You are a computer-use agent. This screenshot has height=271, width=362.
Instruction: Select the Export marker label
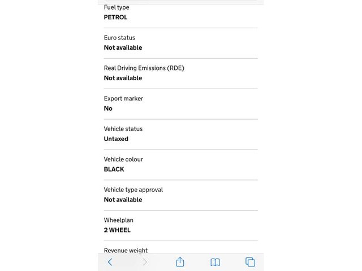123,99
